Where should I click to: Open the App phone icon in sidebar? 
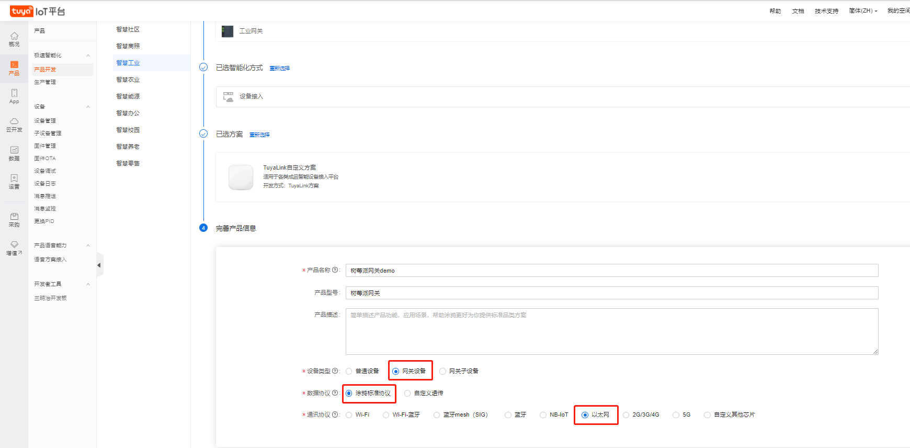click(x=14, y=93)
